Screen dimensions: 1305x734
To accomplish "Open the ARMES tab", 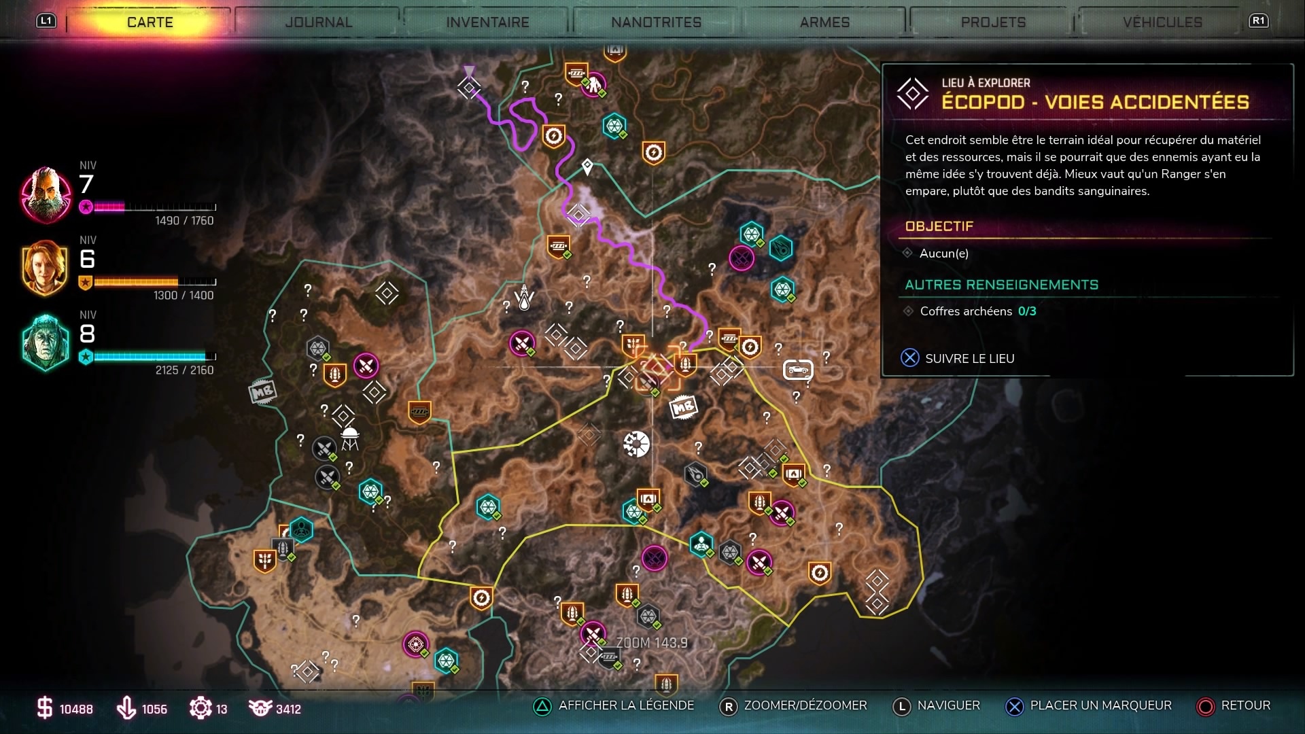I will pos(824,22).
